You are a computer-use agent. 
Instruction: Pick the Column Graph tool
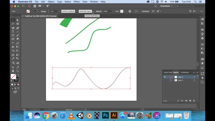[17, 63]
